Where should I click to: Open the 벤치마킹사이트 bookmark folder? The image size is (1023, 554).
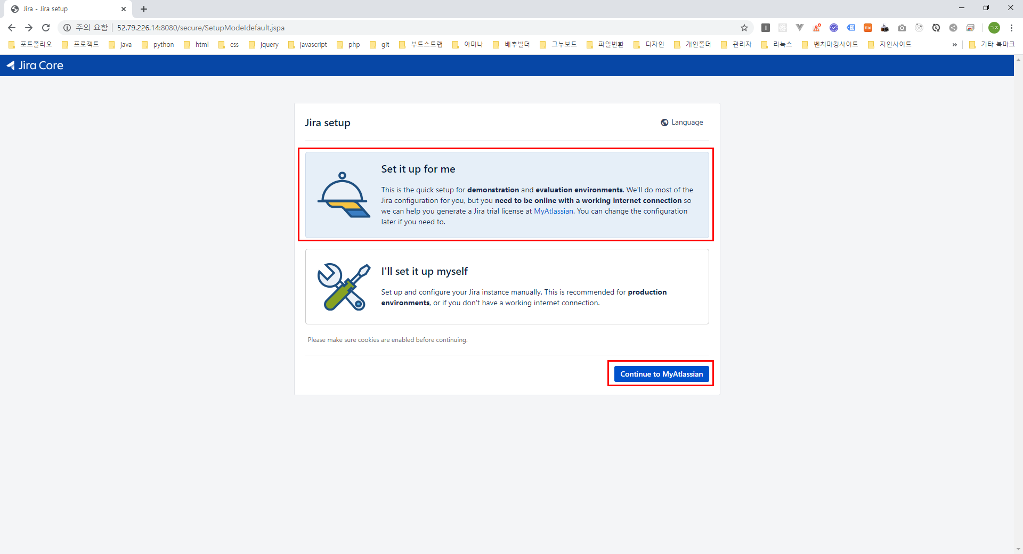tap(831, 45)
